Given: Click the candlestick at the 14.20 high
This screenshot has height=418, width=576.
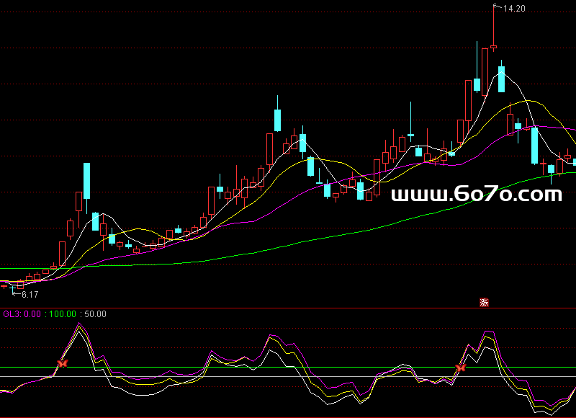Looking at the screenshot, I should tap(493, 27).
